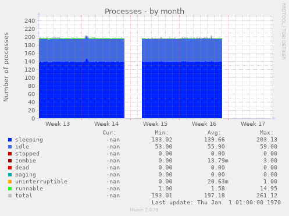Select the 'uninterruptible' legend label
289x216 pixels.
point(41,182)
